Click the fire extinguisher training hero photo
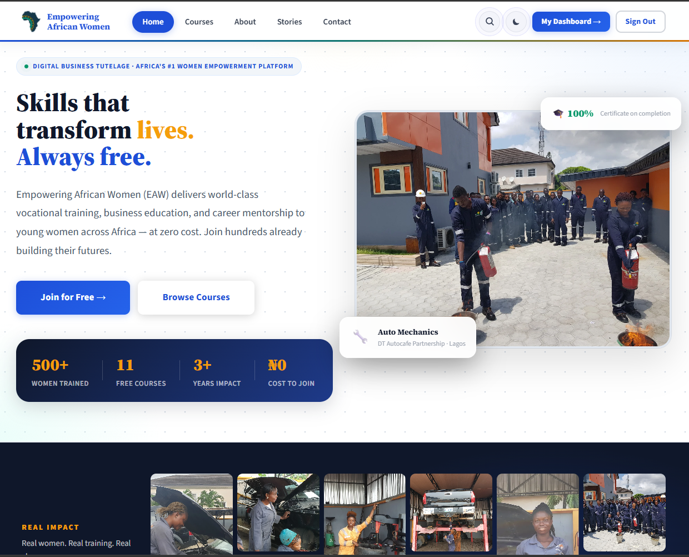Image resolution: width=689 pixels, height=557 pixels. coord(511,228)
